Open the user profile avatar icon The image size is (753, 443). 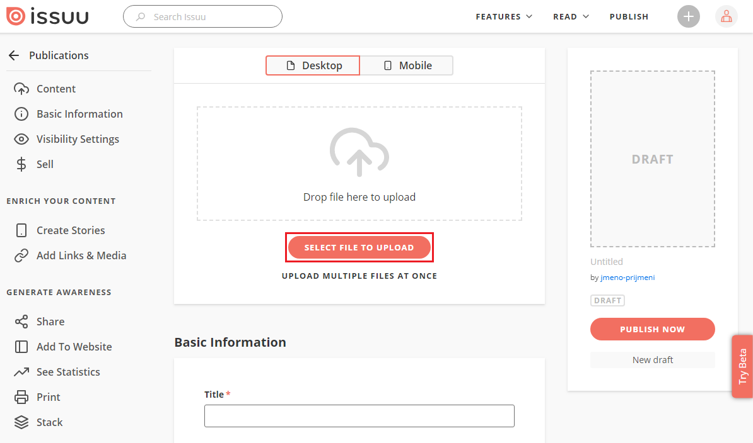pyautogui.click(x=726, y=16)
